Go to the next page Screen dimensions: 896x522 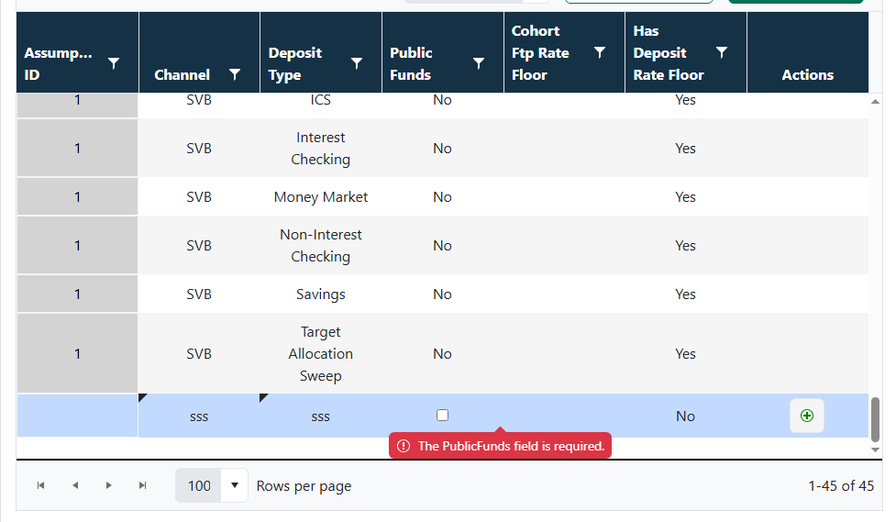coord(108,485)
